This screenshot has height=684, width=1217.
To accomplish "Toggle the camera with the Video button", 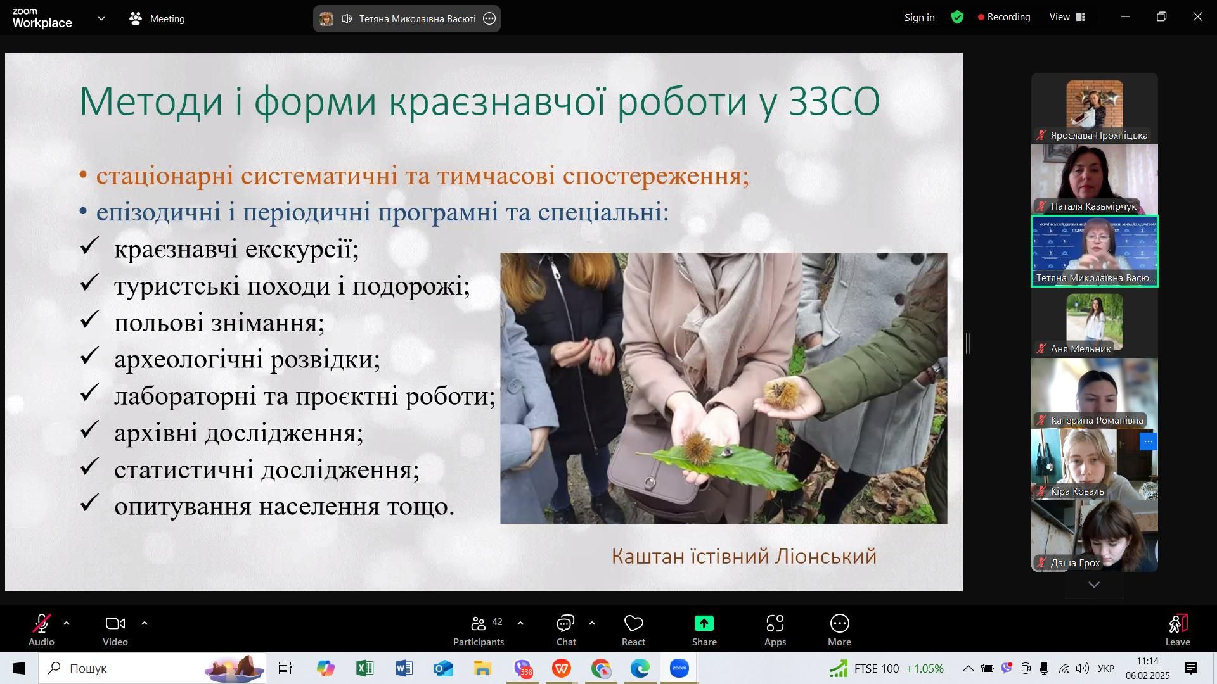I will 115,630.
